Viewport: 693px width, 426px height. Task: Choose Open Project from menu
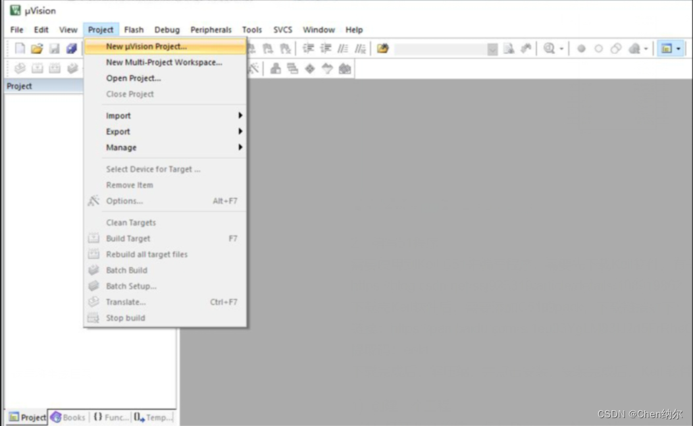click(x=165, y=78)
